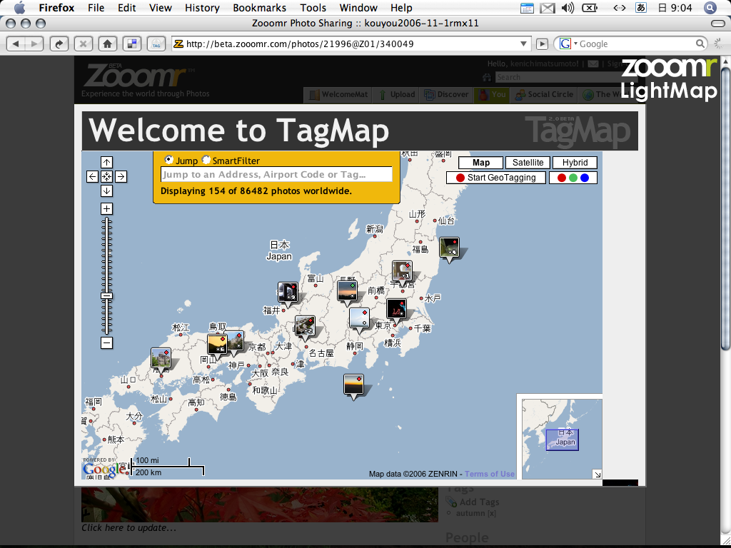Open the photo marker over 東京
The image size is (731, 548).
[x=396, y=311]
